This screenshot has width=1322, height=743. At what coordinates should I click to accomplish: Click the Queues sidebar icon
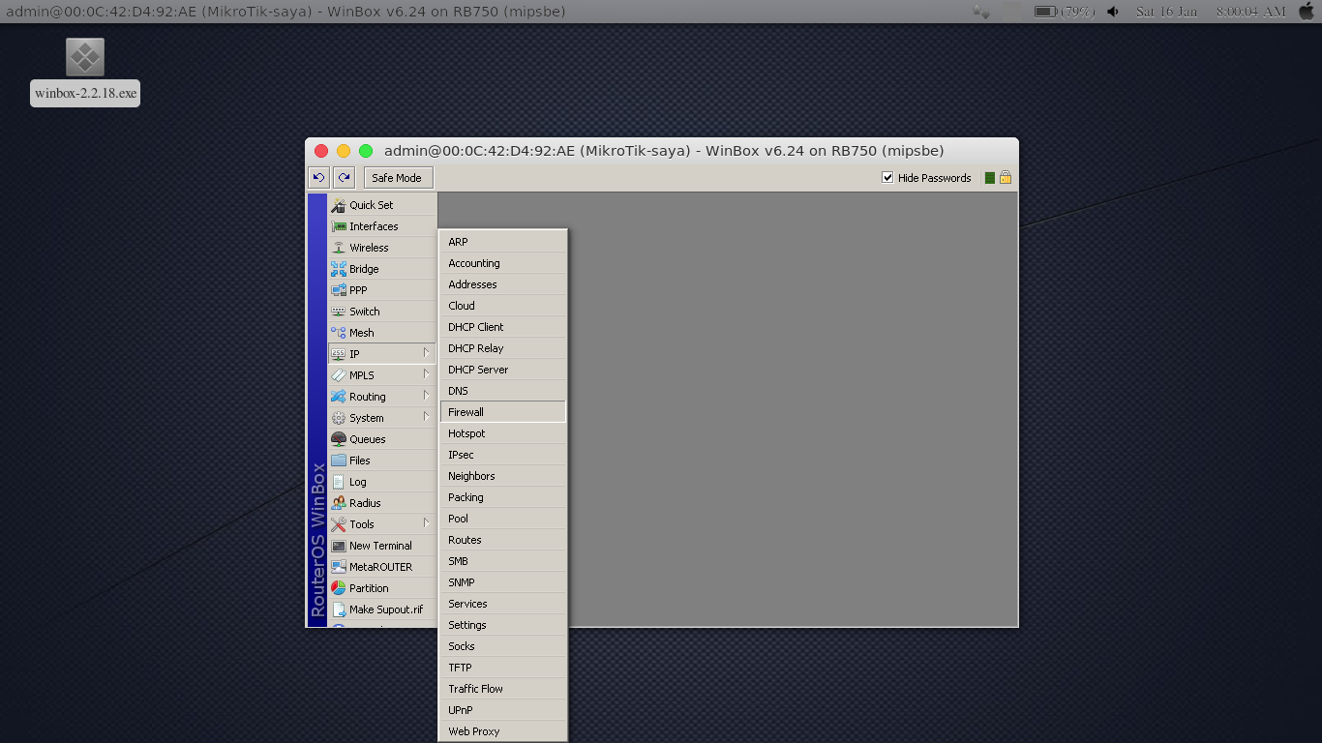click(x=338, y=439)
